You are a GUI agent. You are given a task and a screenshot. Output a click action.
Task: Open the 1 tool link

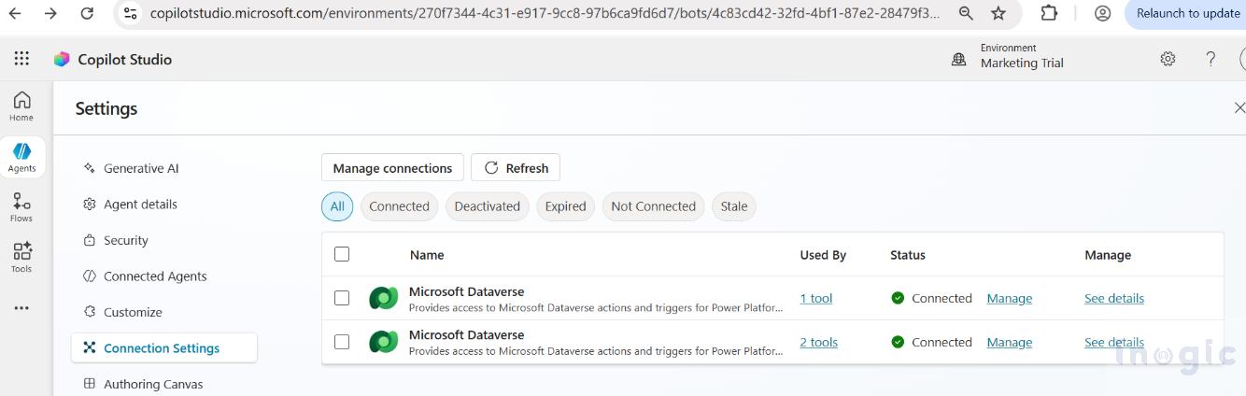pyautogui.click(x=816, y=298)
